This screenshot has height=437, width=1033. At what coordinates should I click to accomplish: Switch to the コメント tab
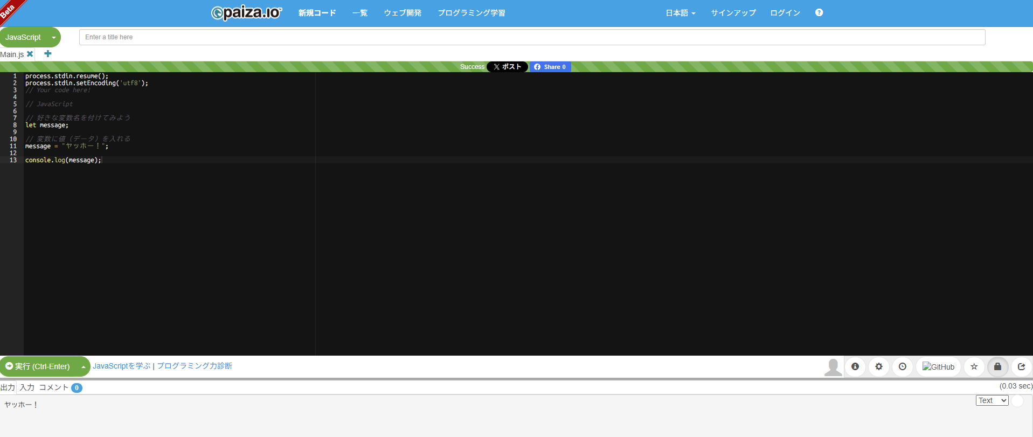coord(54,387)
